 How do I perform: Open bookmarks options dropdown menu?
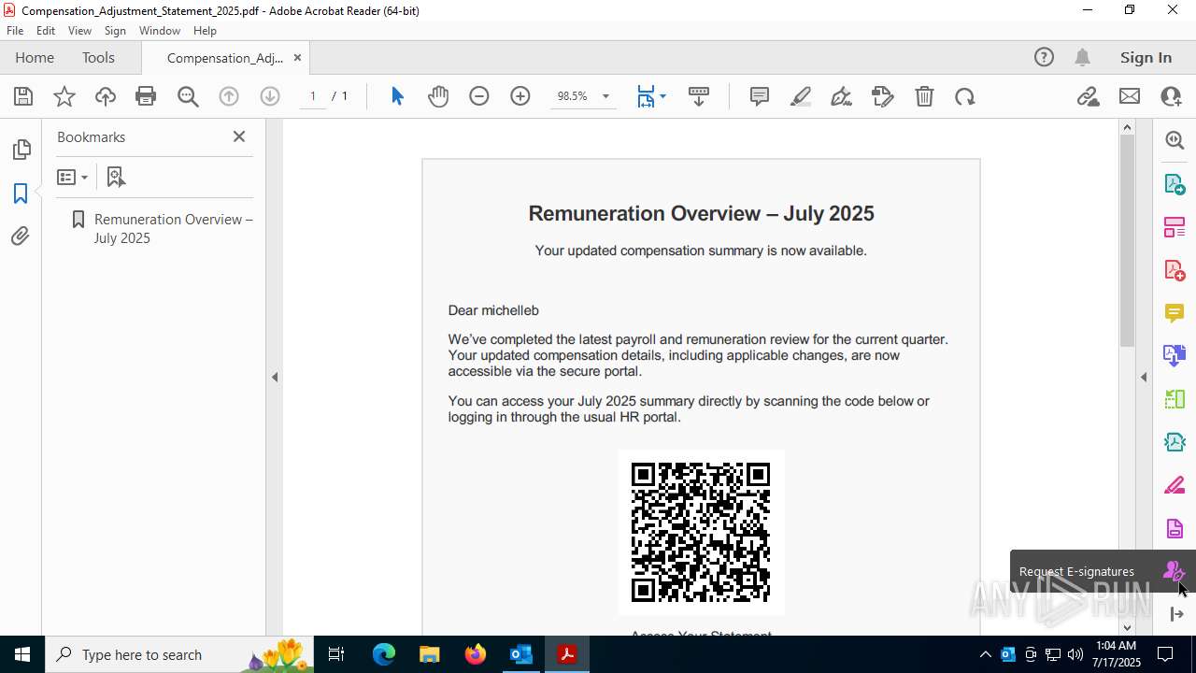point(72,177)
